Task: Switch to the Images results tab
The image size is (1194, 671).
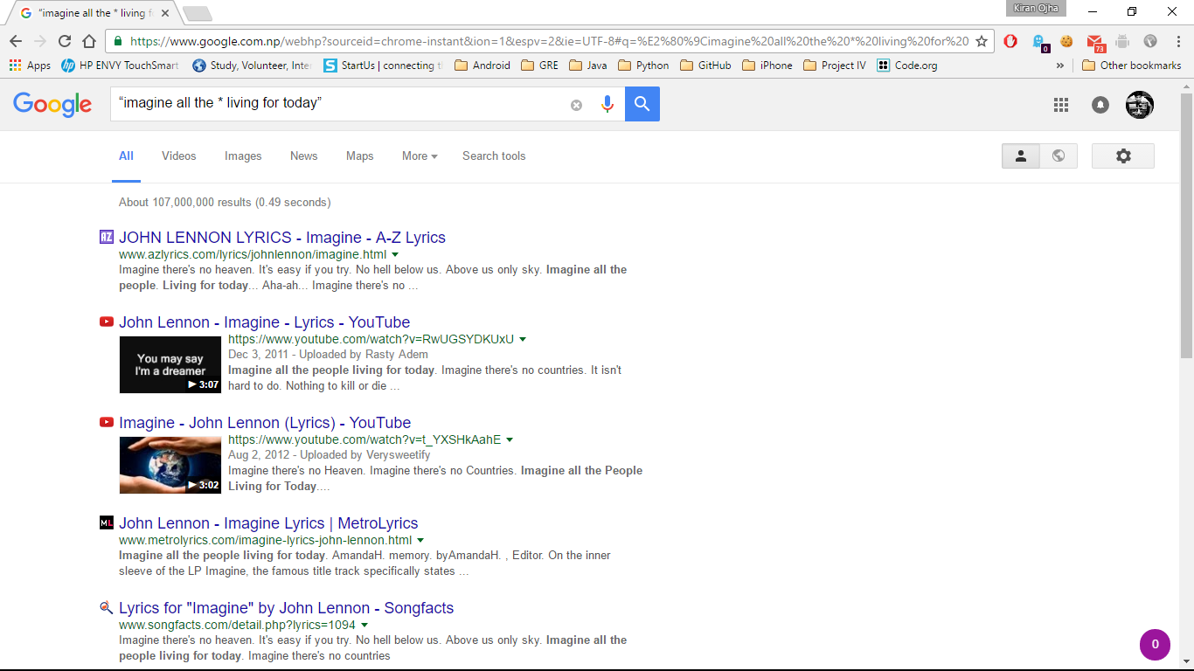Action: [243, 156]
